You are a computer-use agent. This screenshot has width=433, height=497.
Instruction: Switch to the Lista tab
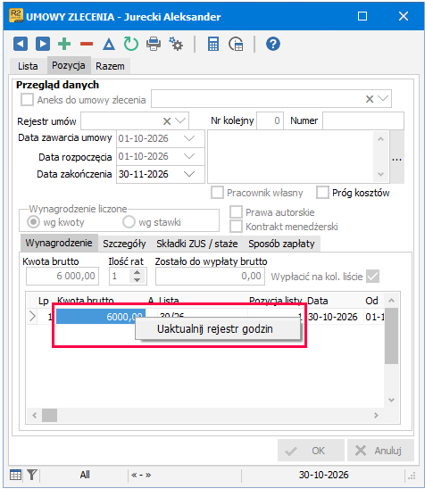pyautogui.click(x=28, y=66)
